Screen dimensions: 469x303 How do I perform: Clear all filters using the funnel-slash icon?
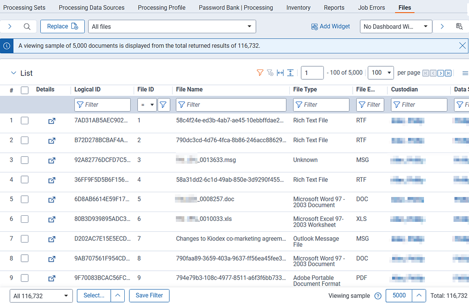click(x=270, y=73)
